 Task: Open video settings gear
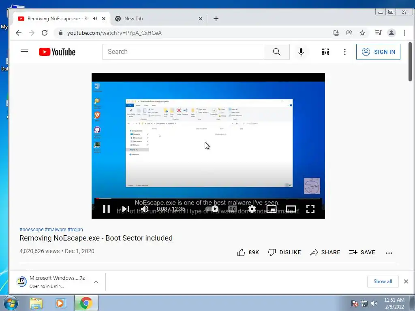[x=252, y=209]
